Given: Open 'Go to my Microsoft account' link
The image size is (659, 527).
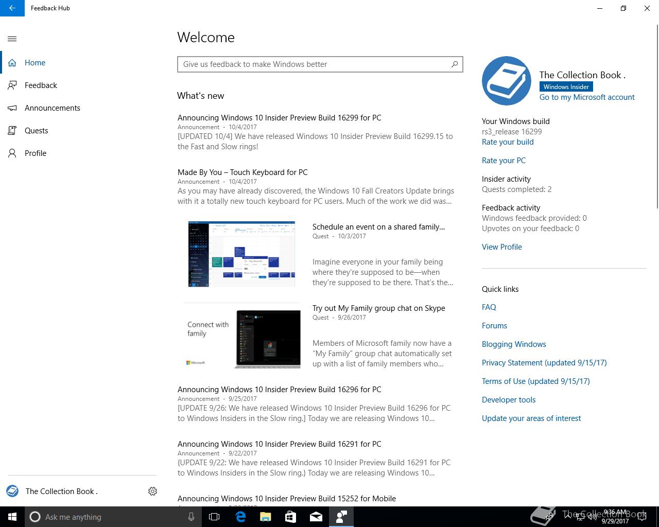Looking at the screenshot, I should point(587,97).
